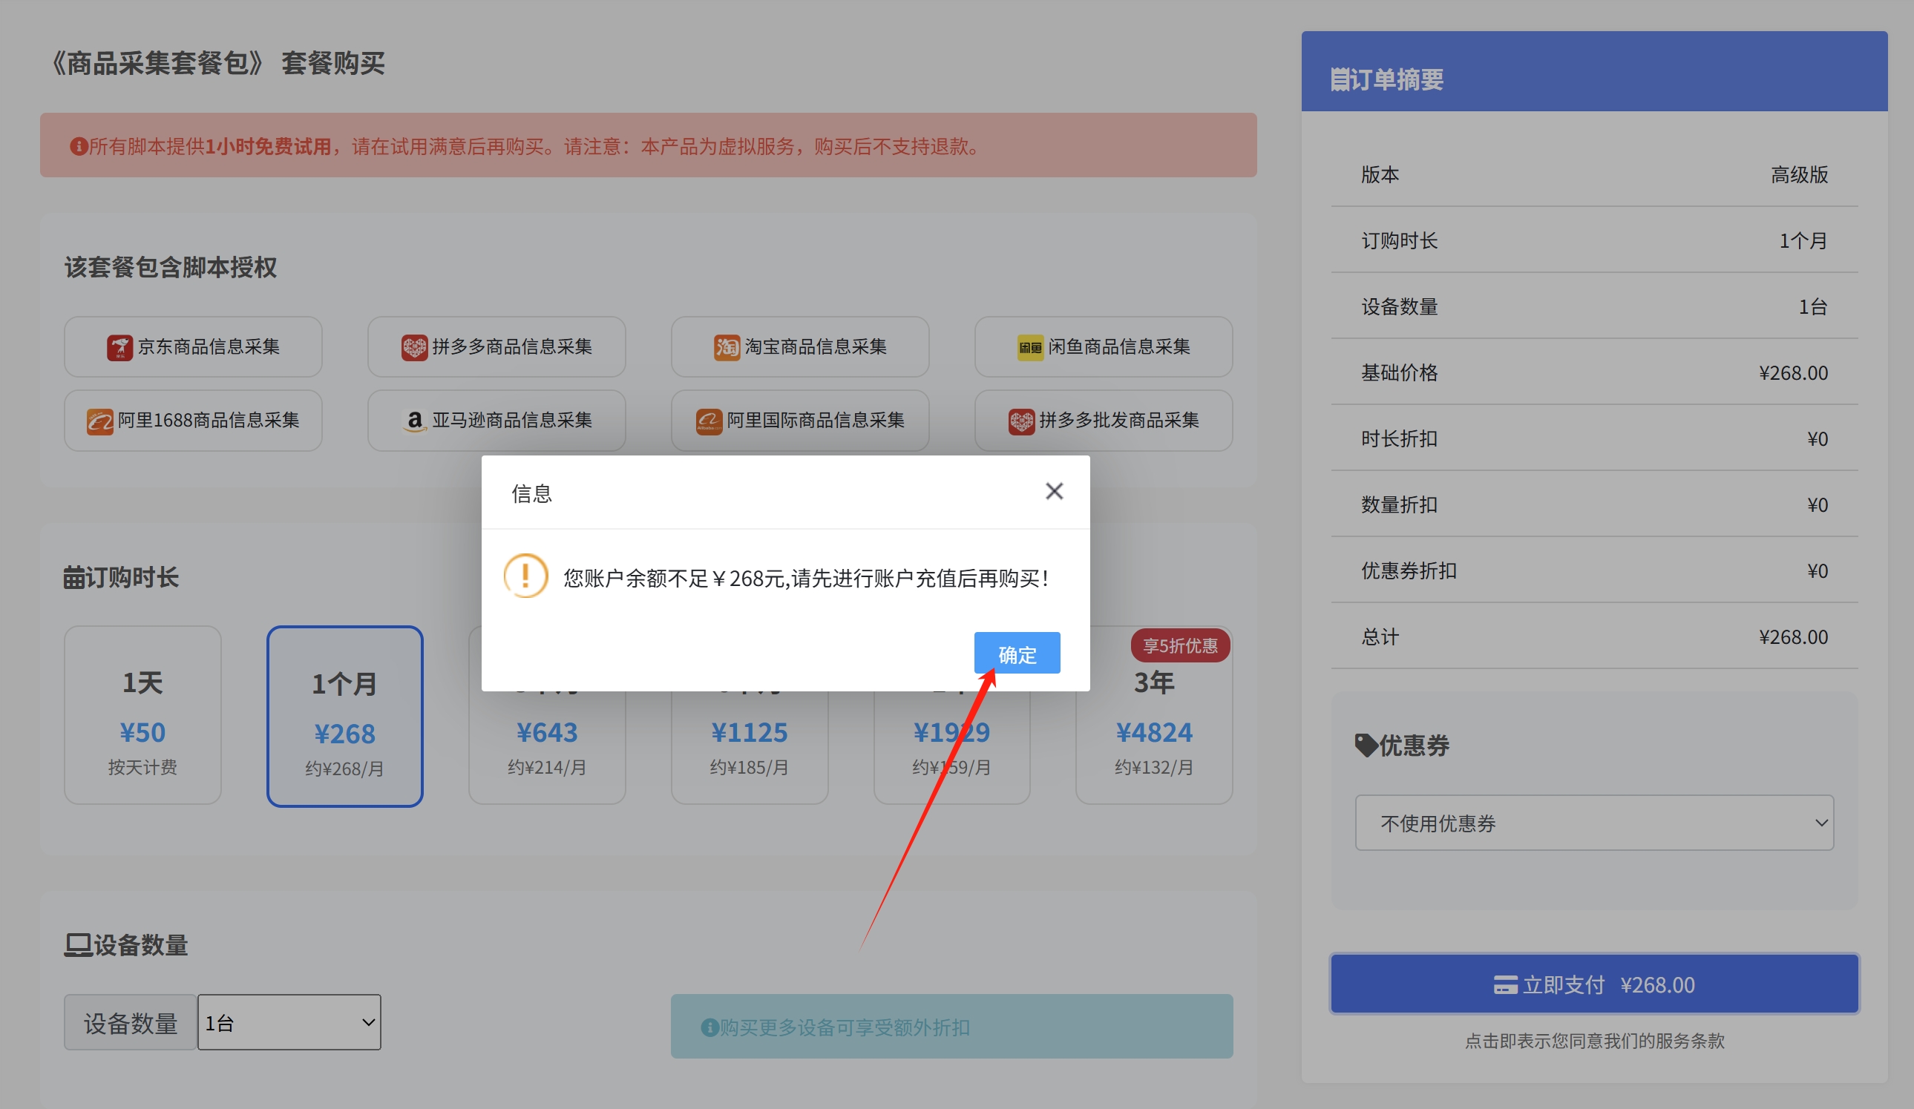The height and width of the screenshot is (1109, 1914).
Task: Click the 购买更多设备可享受额外折扣 banner
Action: tap(951, 1026)
